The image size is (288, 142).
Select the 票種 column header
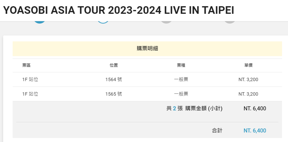181,65
